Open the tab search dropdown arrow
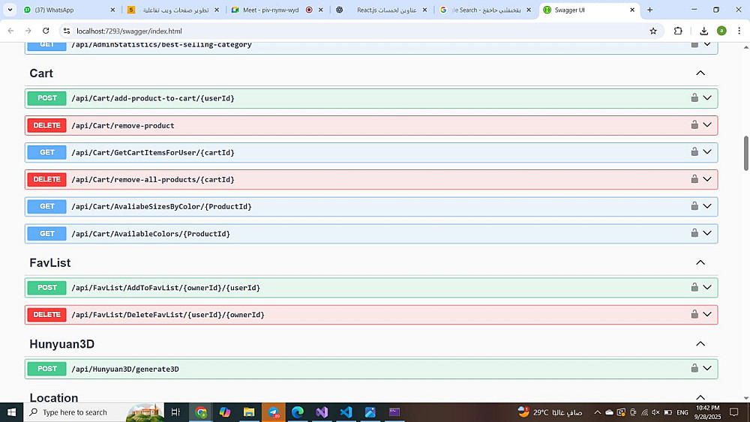Image resolution: width=750 pixels, height=422 pixels. pos(10,10)
